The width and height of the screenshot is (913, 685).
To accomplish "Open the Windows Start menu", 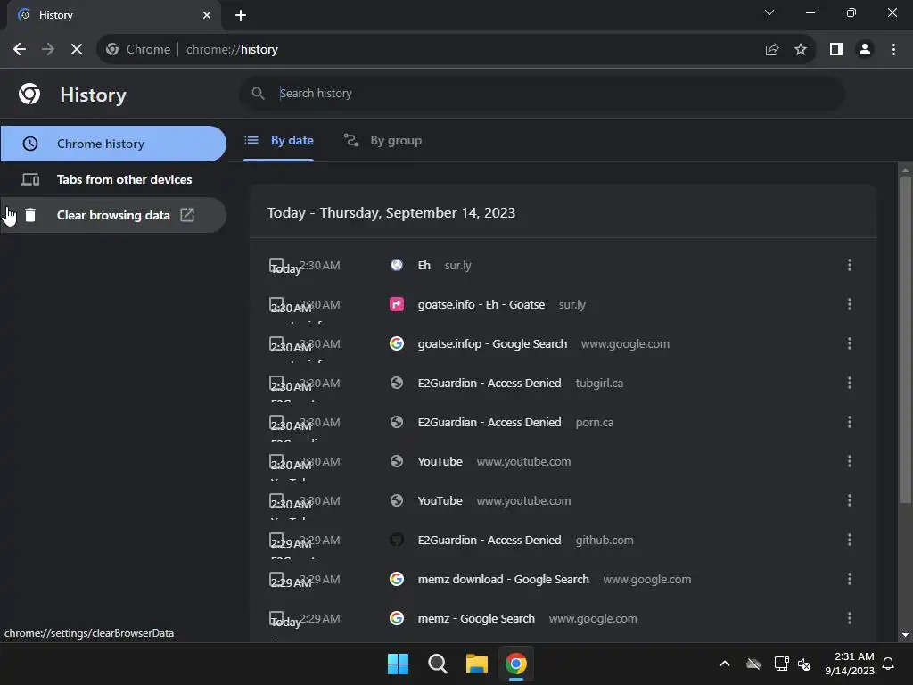I will point(399,664).
